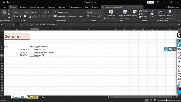This screenshot has width=181, height=102.
Task: Cut selection with the scissors icon
Action: click(9, 11)
